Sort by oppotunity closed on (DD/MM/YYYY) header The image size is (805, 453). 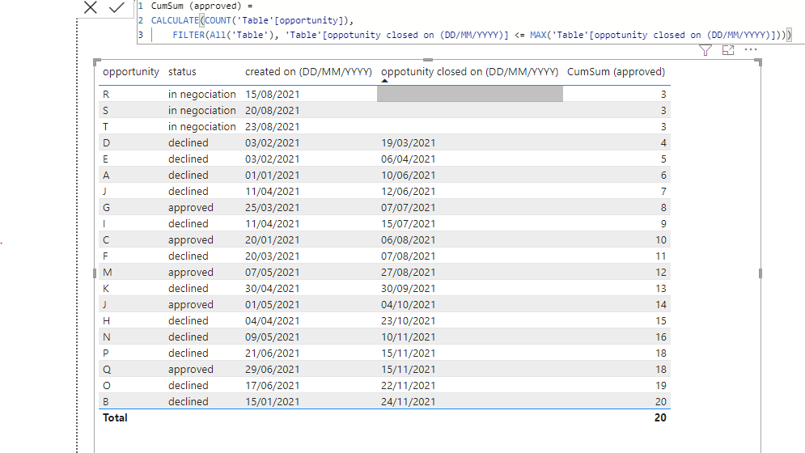(470, 71)
